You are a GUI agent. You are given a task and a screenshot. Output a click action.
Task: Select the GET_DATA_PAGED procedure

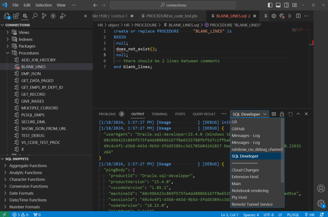click(x=37, y=80)
